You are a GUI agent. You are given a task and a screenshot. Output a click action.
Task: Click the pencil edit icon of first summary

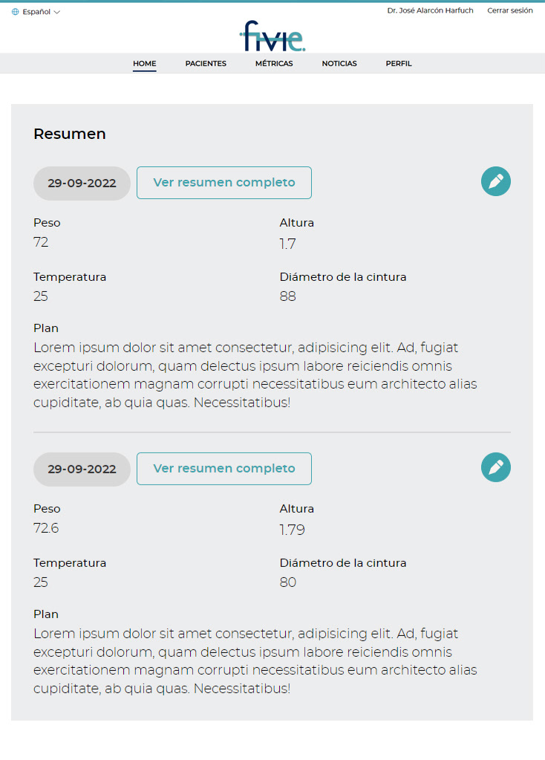point(495,181)
